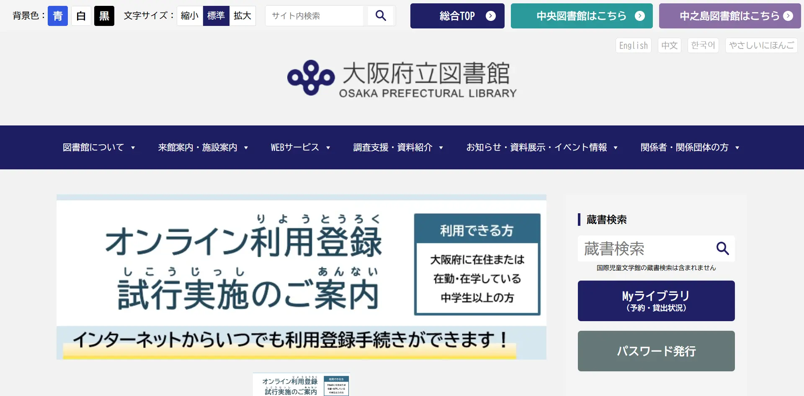Click the site search magnifier icon
This screenshot has height=396, width=804.
[380, 15]
